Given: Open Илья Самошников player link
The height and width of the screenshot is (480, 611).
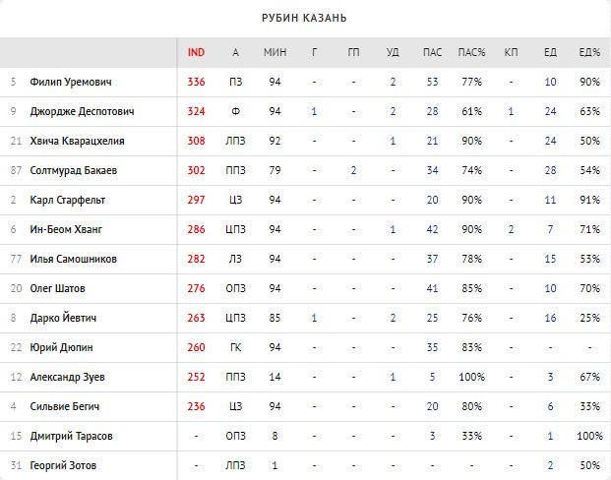Looking at the screenshot, I should (x=74, y=259).
